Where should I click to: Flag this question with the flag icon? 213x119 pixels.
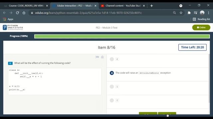tap(97, 57)
